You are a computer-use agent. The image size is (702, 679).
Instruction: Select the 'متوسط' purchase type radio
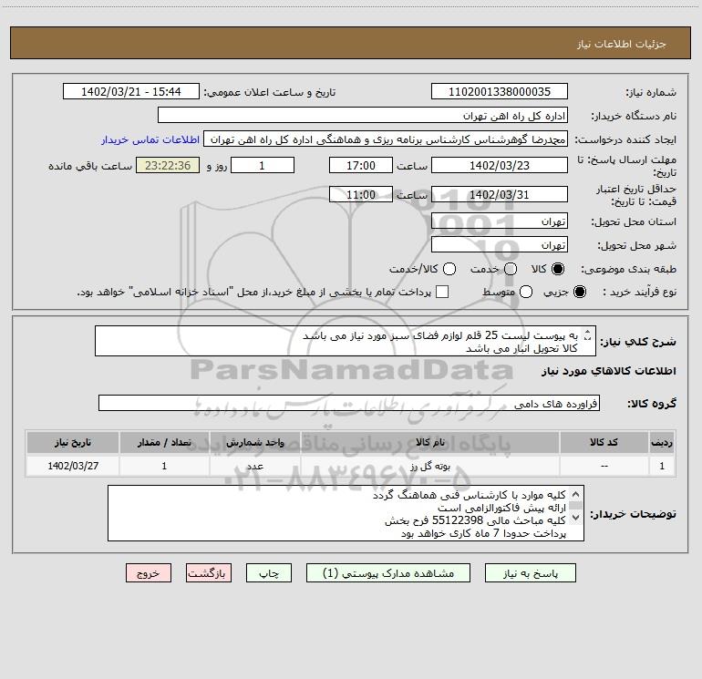point(526,292)
